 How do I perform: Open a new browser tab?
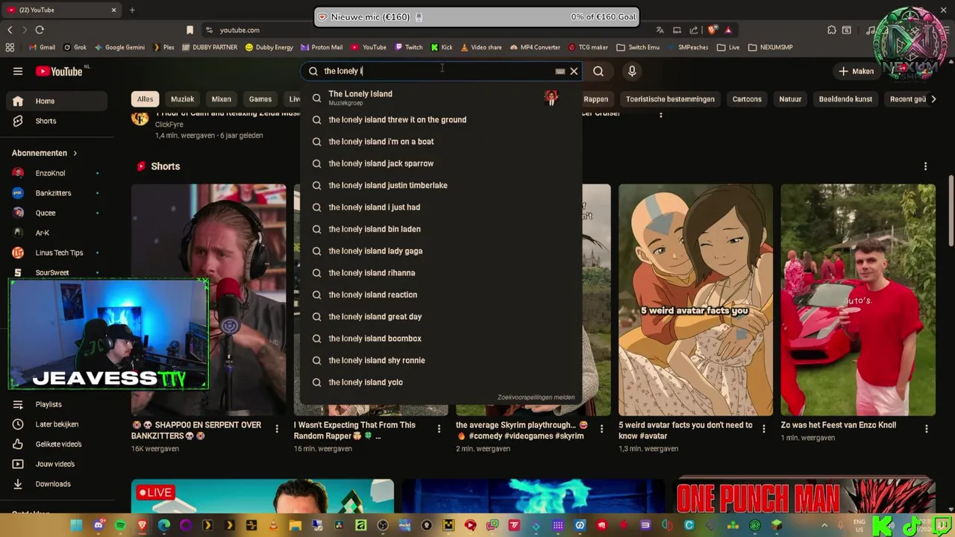click(132, 10)
